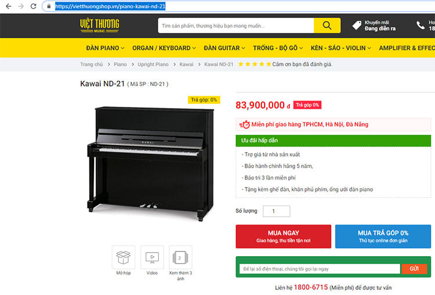Image resolution: width=435 pixels, height=295 pixels.
Task: Click the Số lượng quantity field
Action: 276,211
